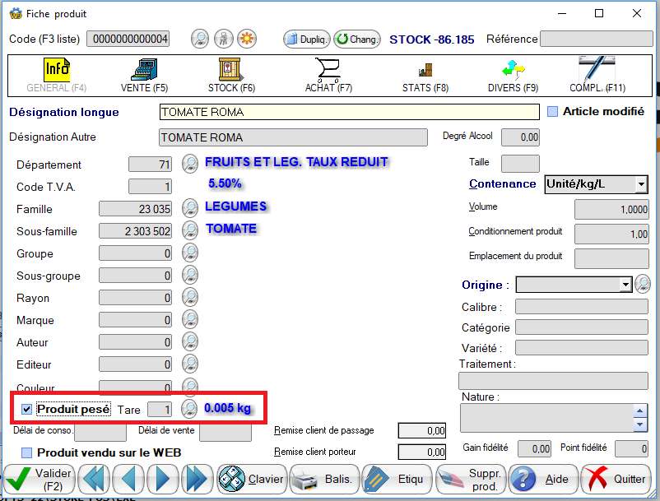The image size is (660, 501).
Task: Go to the first product record
Action: (95, 479)
